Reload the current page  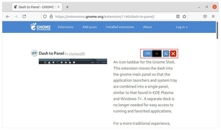[x=24, y=16]
